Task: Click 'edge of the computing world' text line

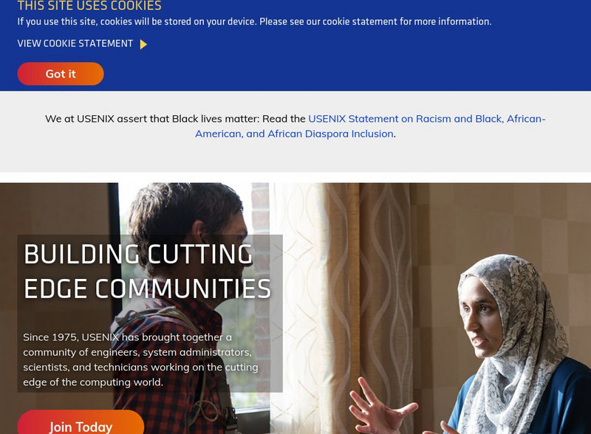Action: (x=93, y=382)
